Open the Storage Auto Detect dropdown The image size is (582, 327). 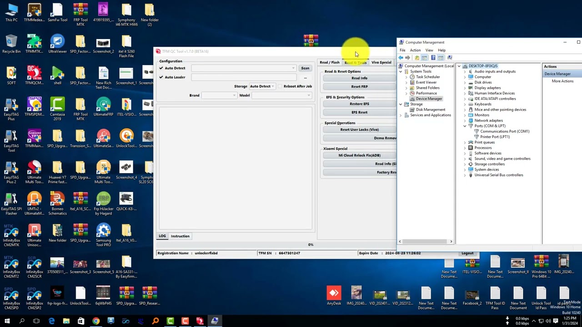(262, 86)
